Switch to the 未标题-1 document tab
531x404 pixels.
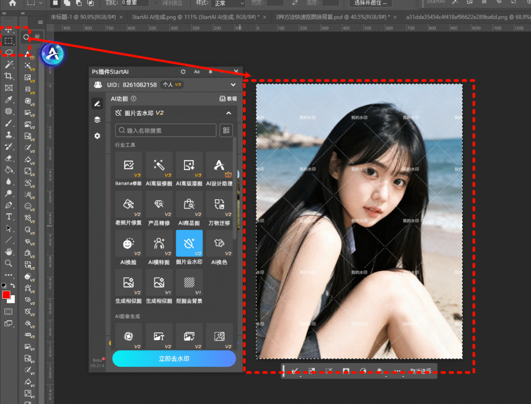click(x=83, y=17)
